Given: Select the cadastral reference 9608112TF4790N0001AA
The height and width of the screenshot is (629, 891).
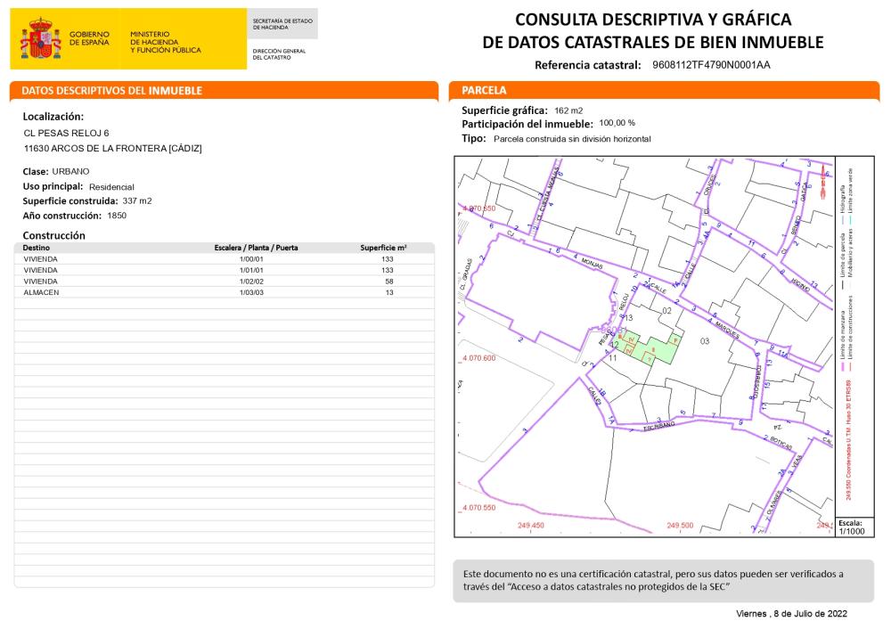Looking at the screenshot, I should [711, 65].
